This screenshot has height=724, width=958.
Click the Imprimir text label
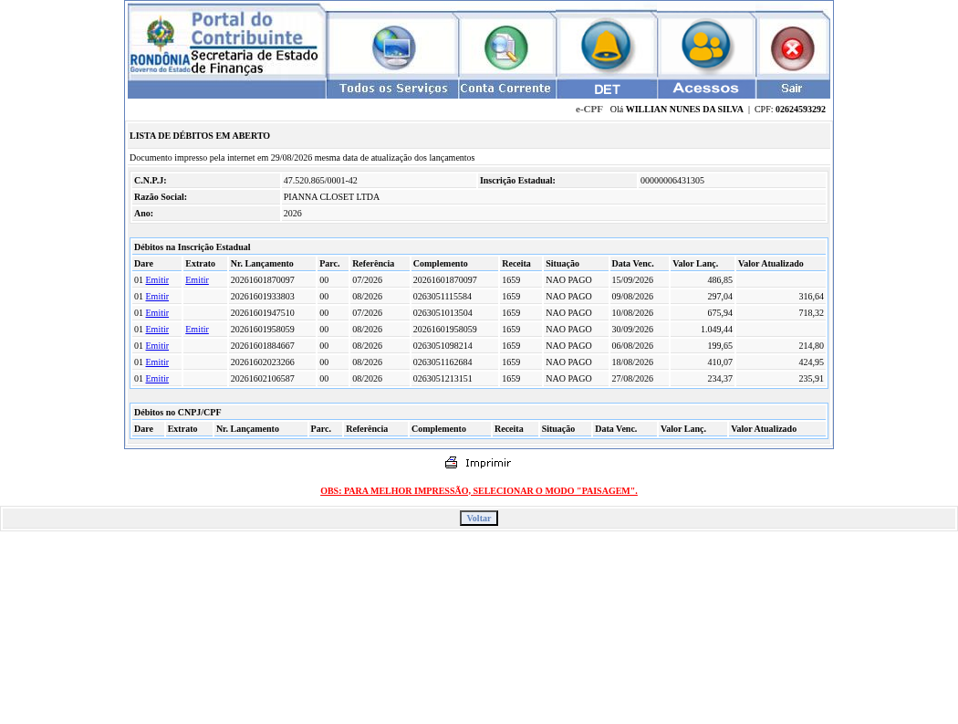pos(487,464)
